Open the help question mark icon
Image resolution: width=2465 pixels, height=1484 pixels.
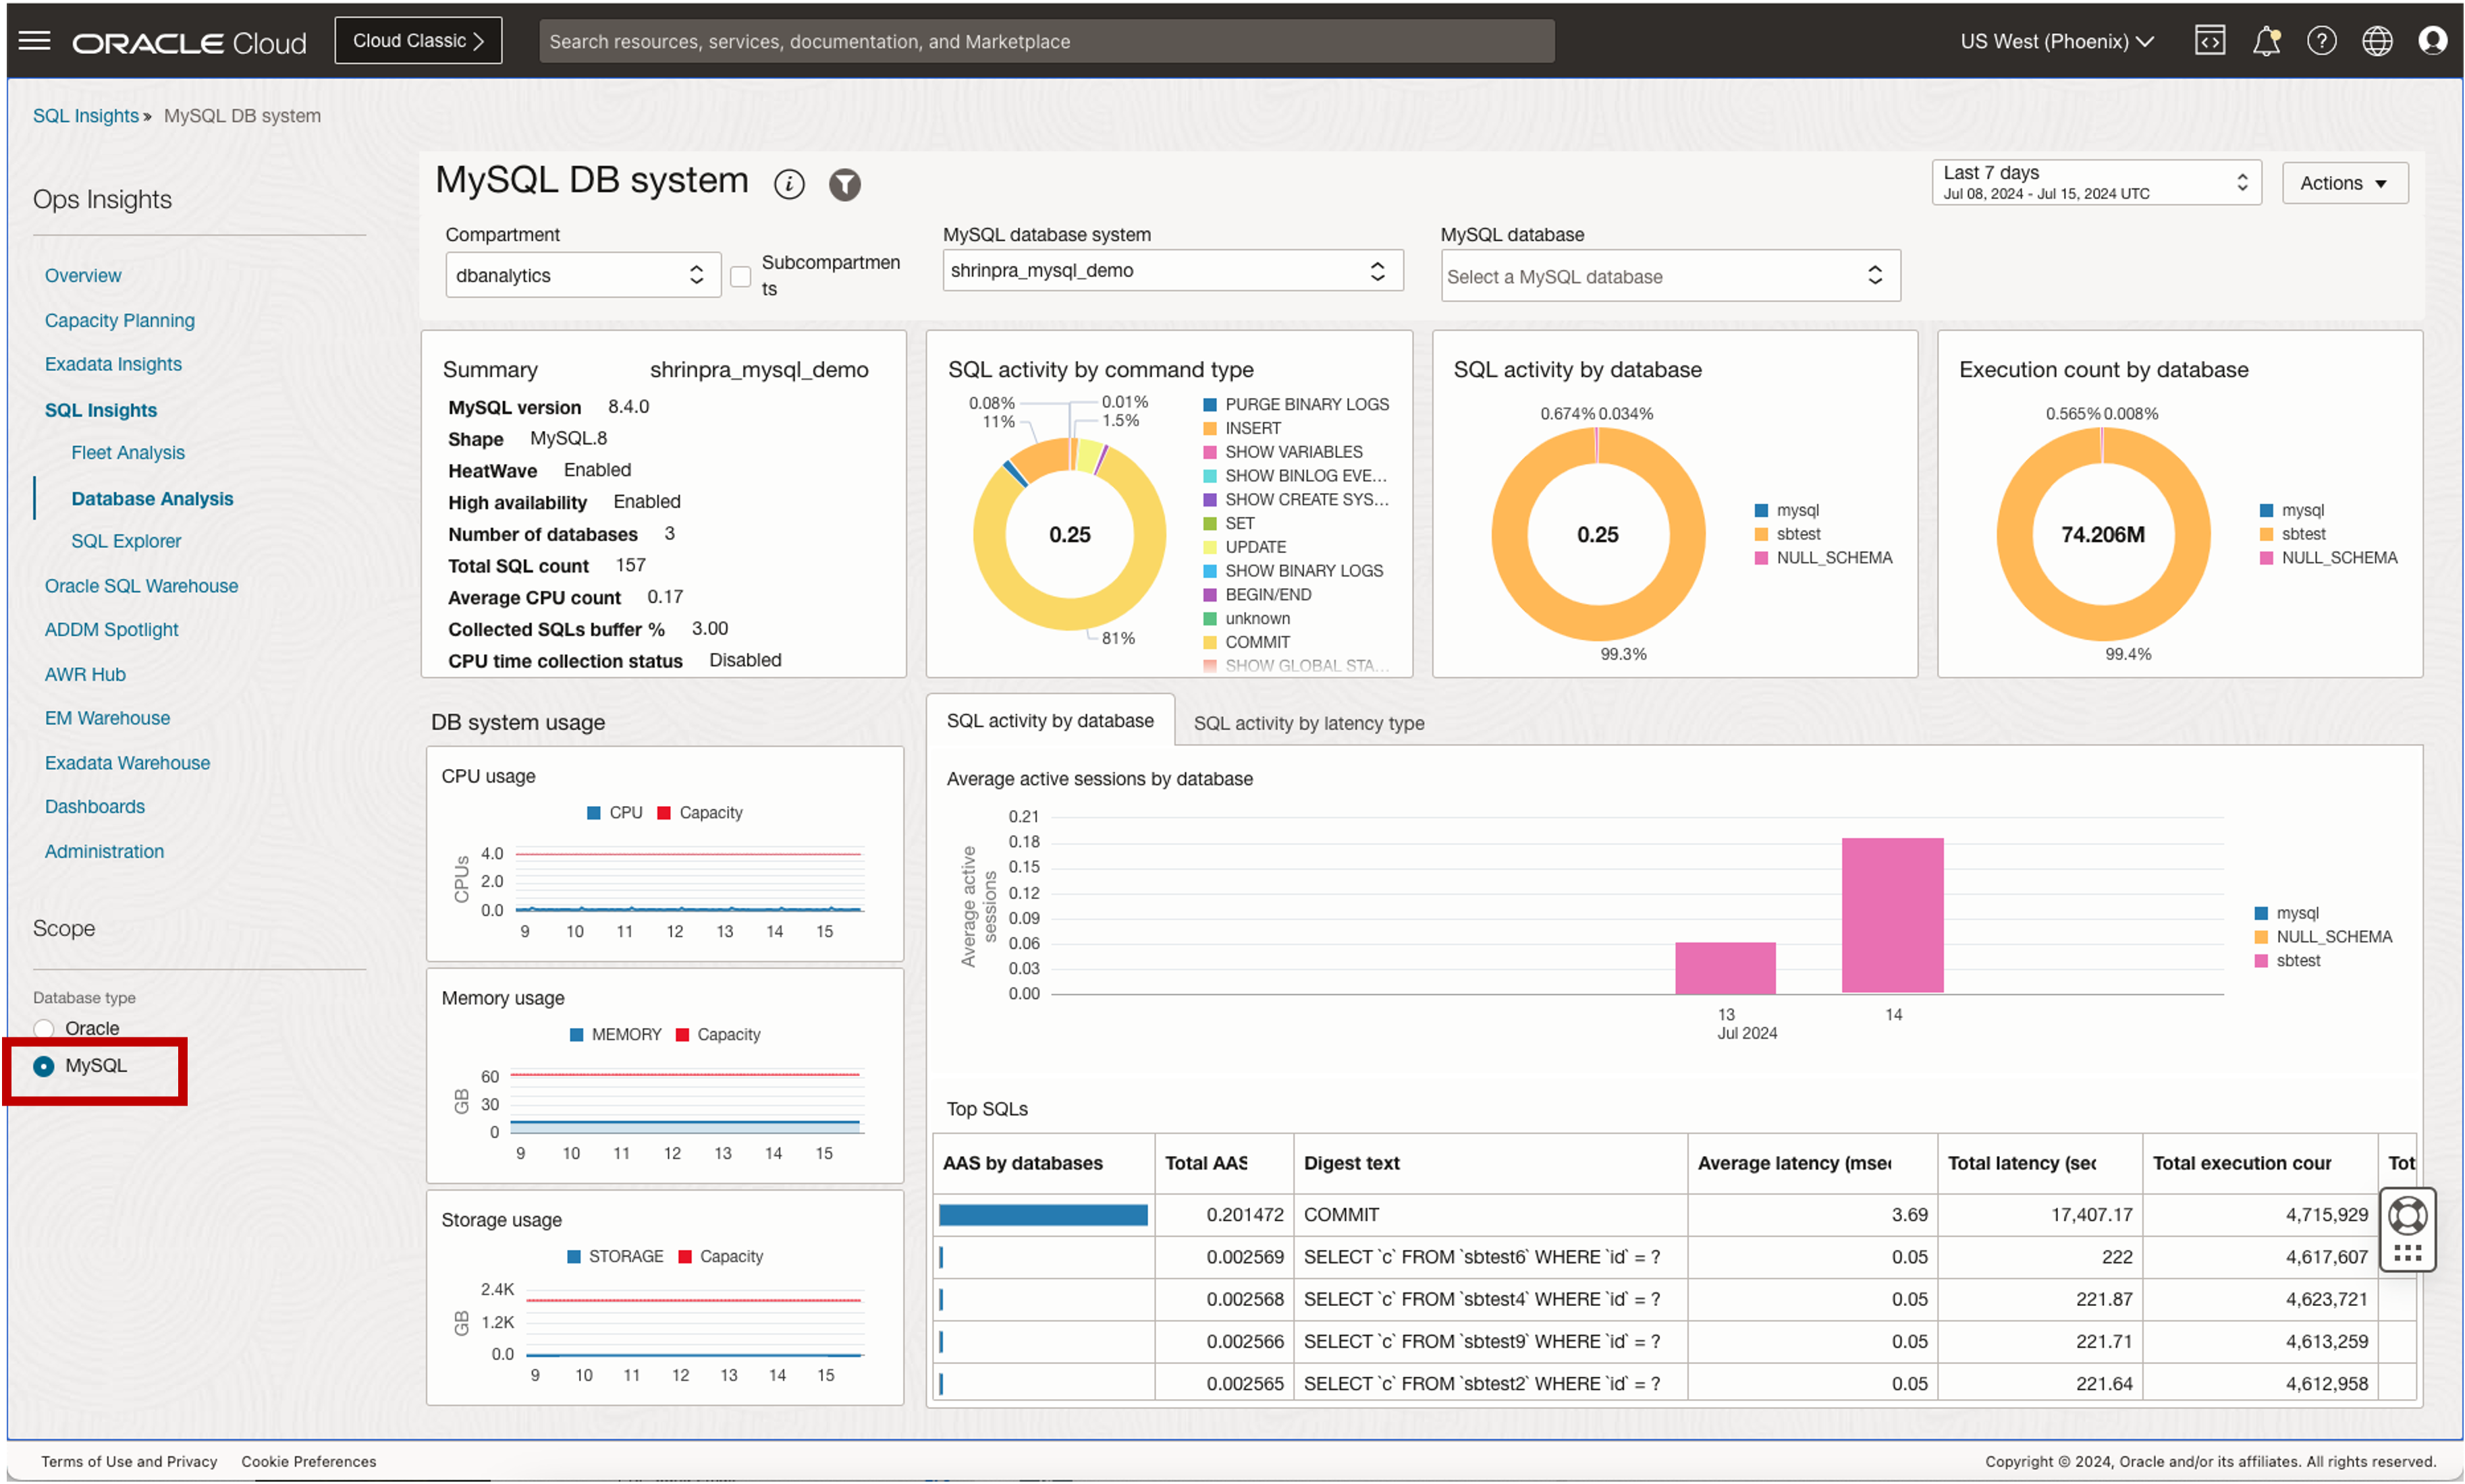[2321, 41]
